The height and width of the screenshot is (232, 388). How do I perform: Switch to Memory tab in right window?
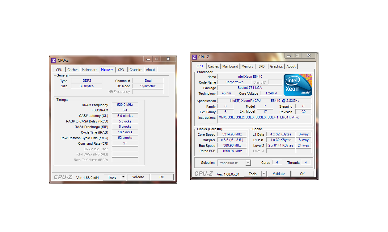click(247, 66)
